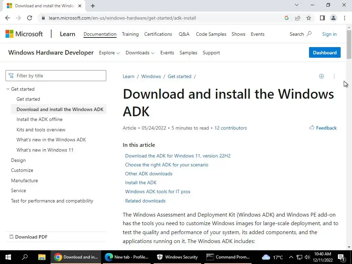
Task: Open File Explorer from the taskbar
Action: (x=42, y=257)
